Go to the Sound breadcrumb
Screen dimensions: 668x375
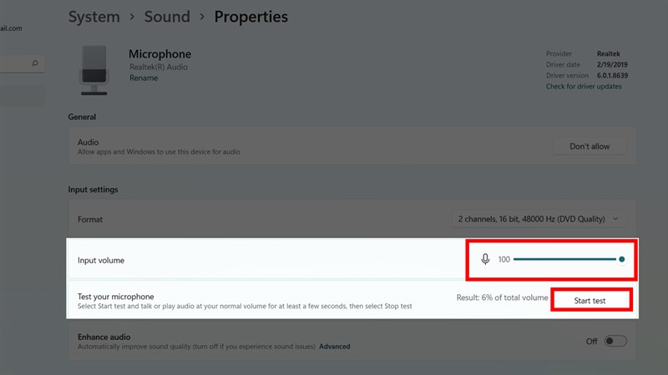(x=167, y=17)
